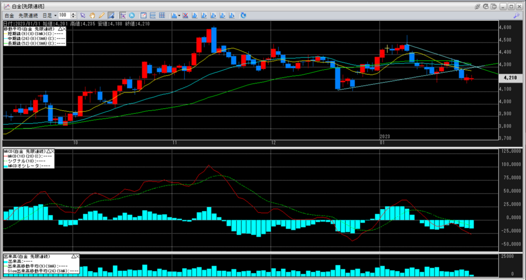Select chart layout preset 2 icon
526x280 pixels.
coord(204,15)
